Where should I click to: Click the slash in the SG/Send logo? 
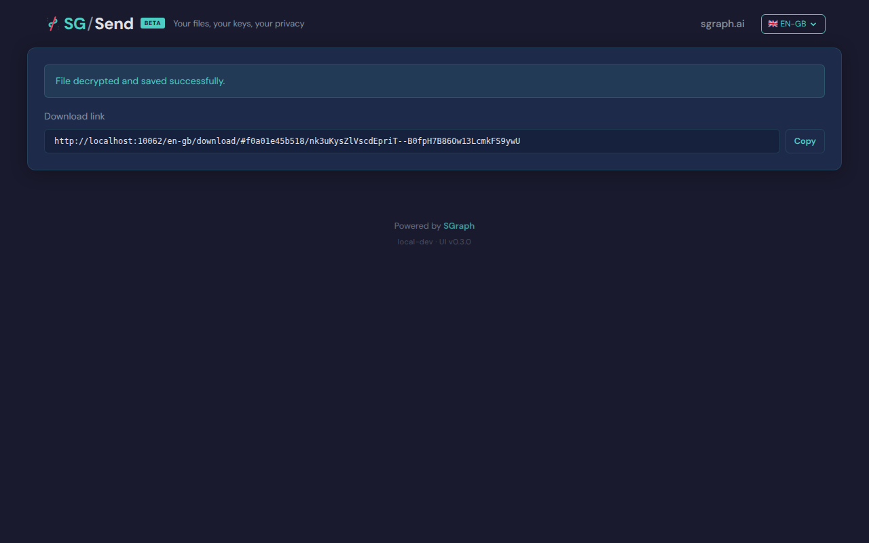[x=90, y=24]
